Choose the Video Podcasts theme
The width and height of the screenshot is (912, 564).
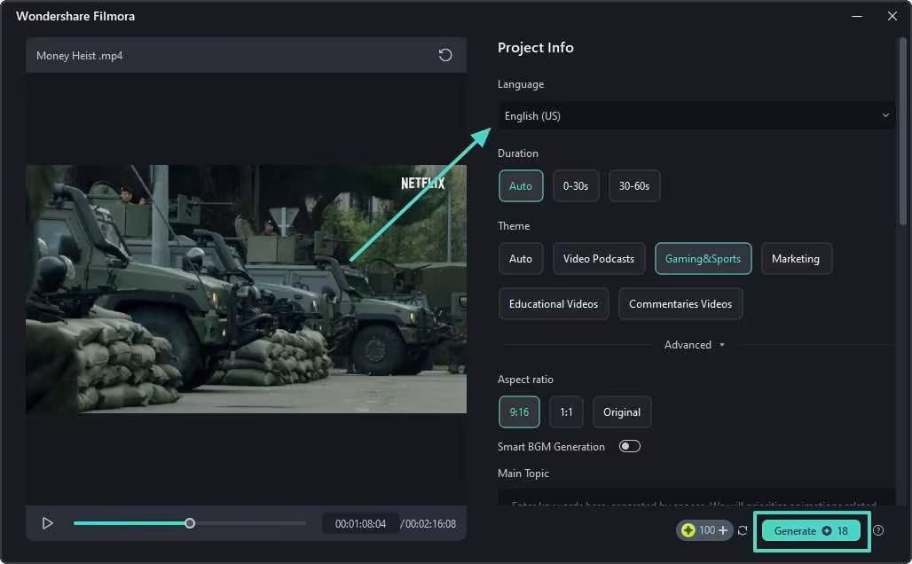click(x=599, y=259)
